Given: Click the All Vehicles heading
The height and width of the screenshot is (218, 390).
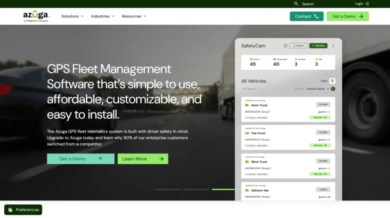Looking at the screenshot, I should [x=254, y=81].
